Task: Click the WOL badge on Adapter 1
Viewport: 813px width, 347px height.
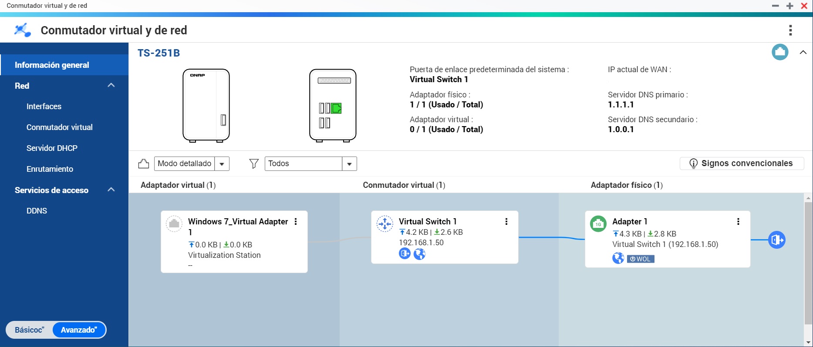Action: 641,259
